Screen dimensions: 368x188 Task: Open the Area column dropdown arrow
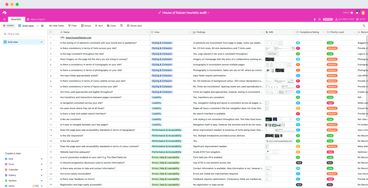coord(190,32)
